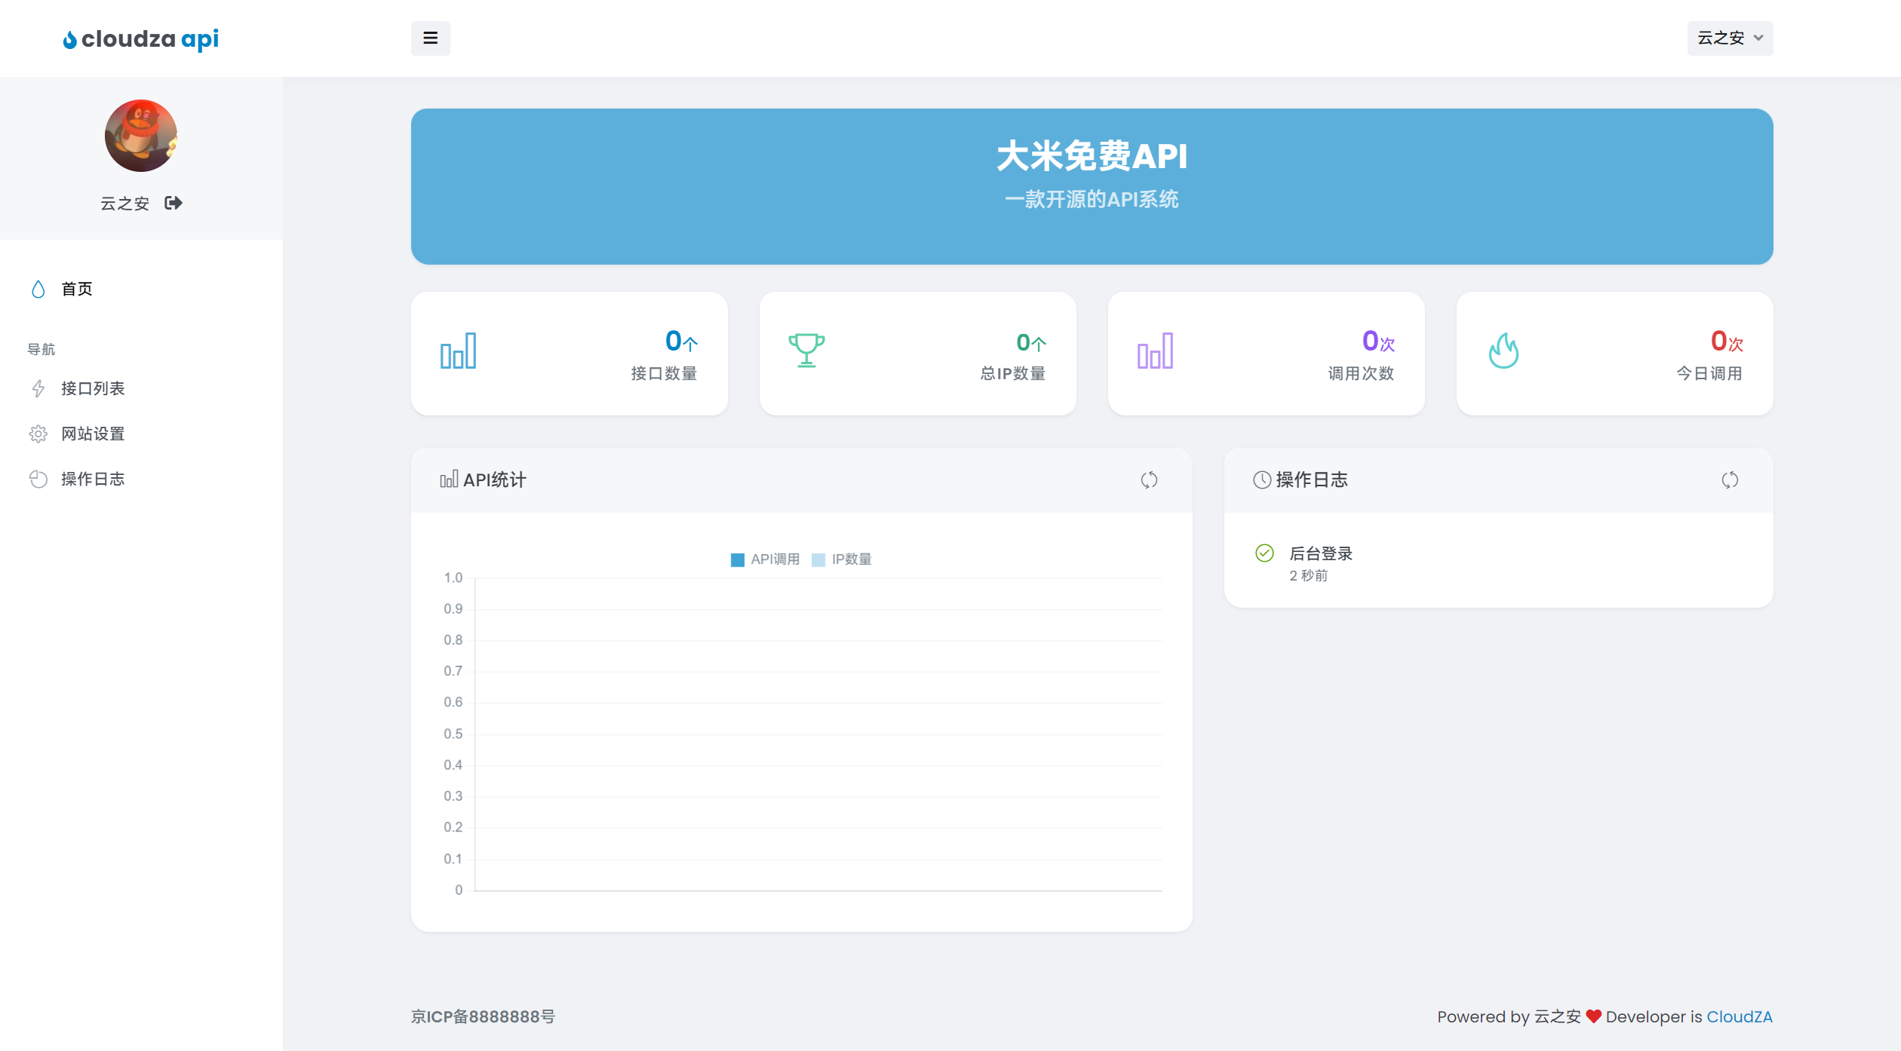Click the 京ICP备8888888号 footer text
The width and height of the screenshot is (1901, 1051).
483,1017
